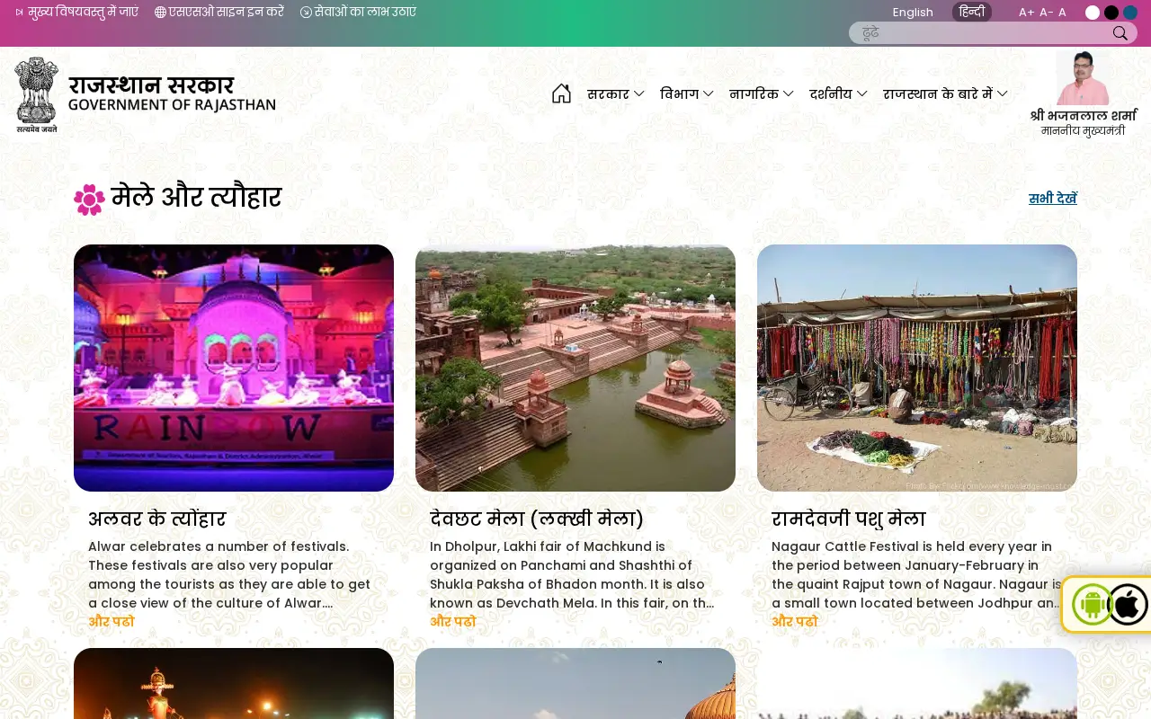Click the pink flower icon beside मेले और त्यौहार
The height and width of the screenshot is (719, 1151).
(89, 200)
